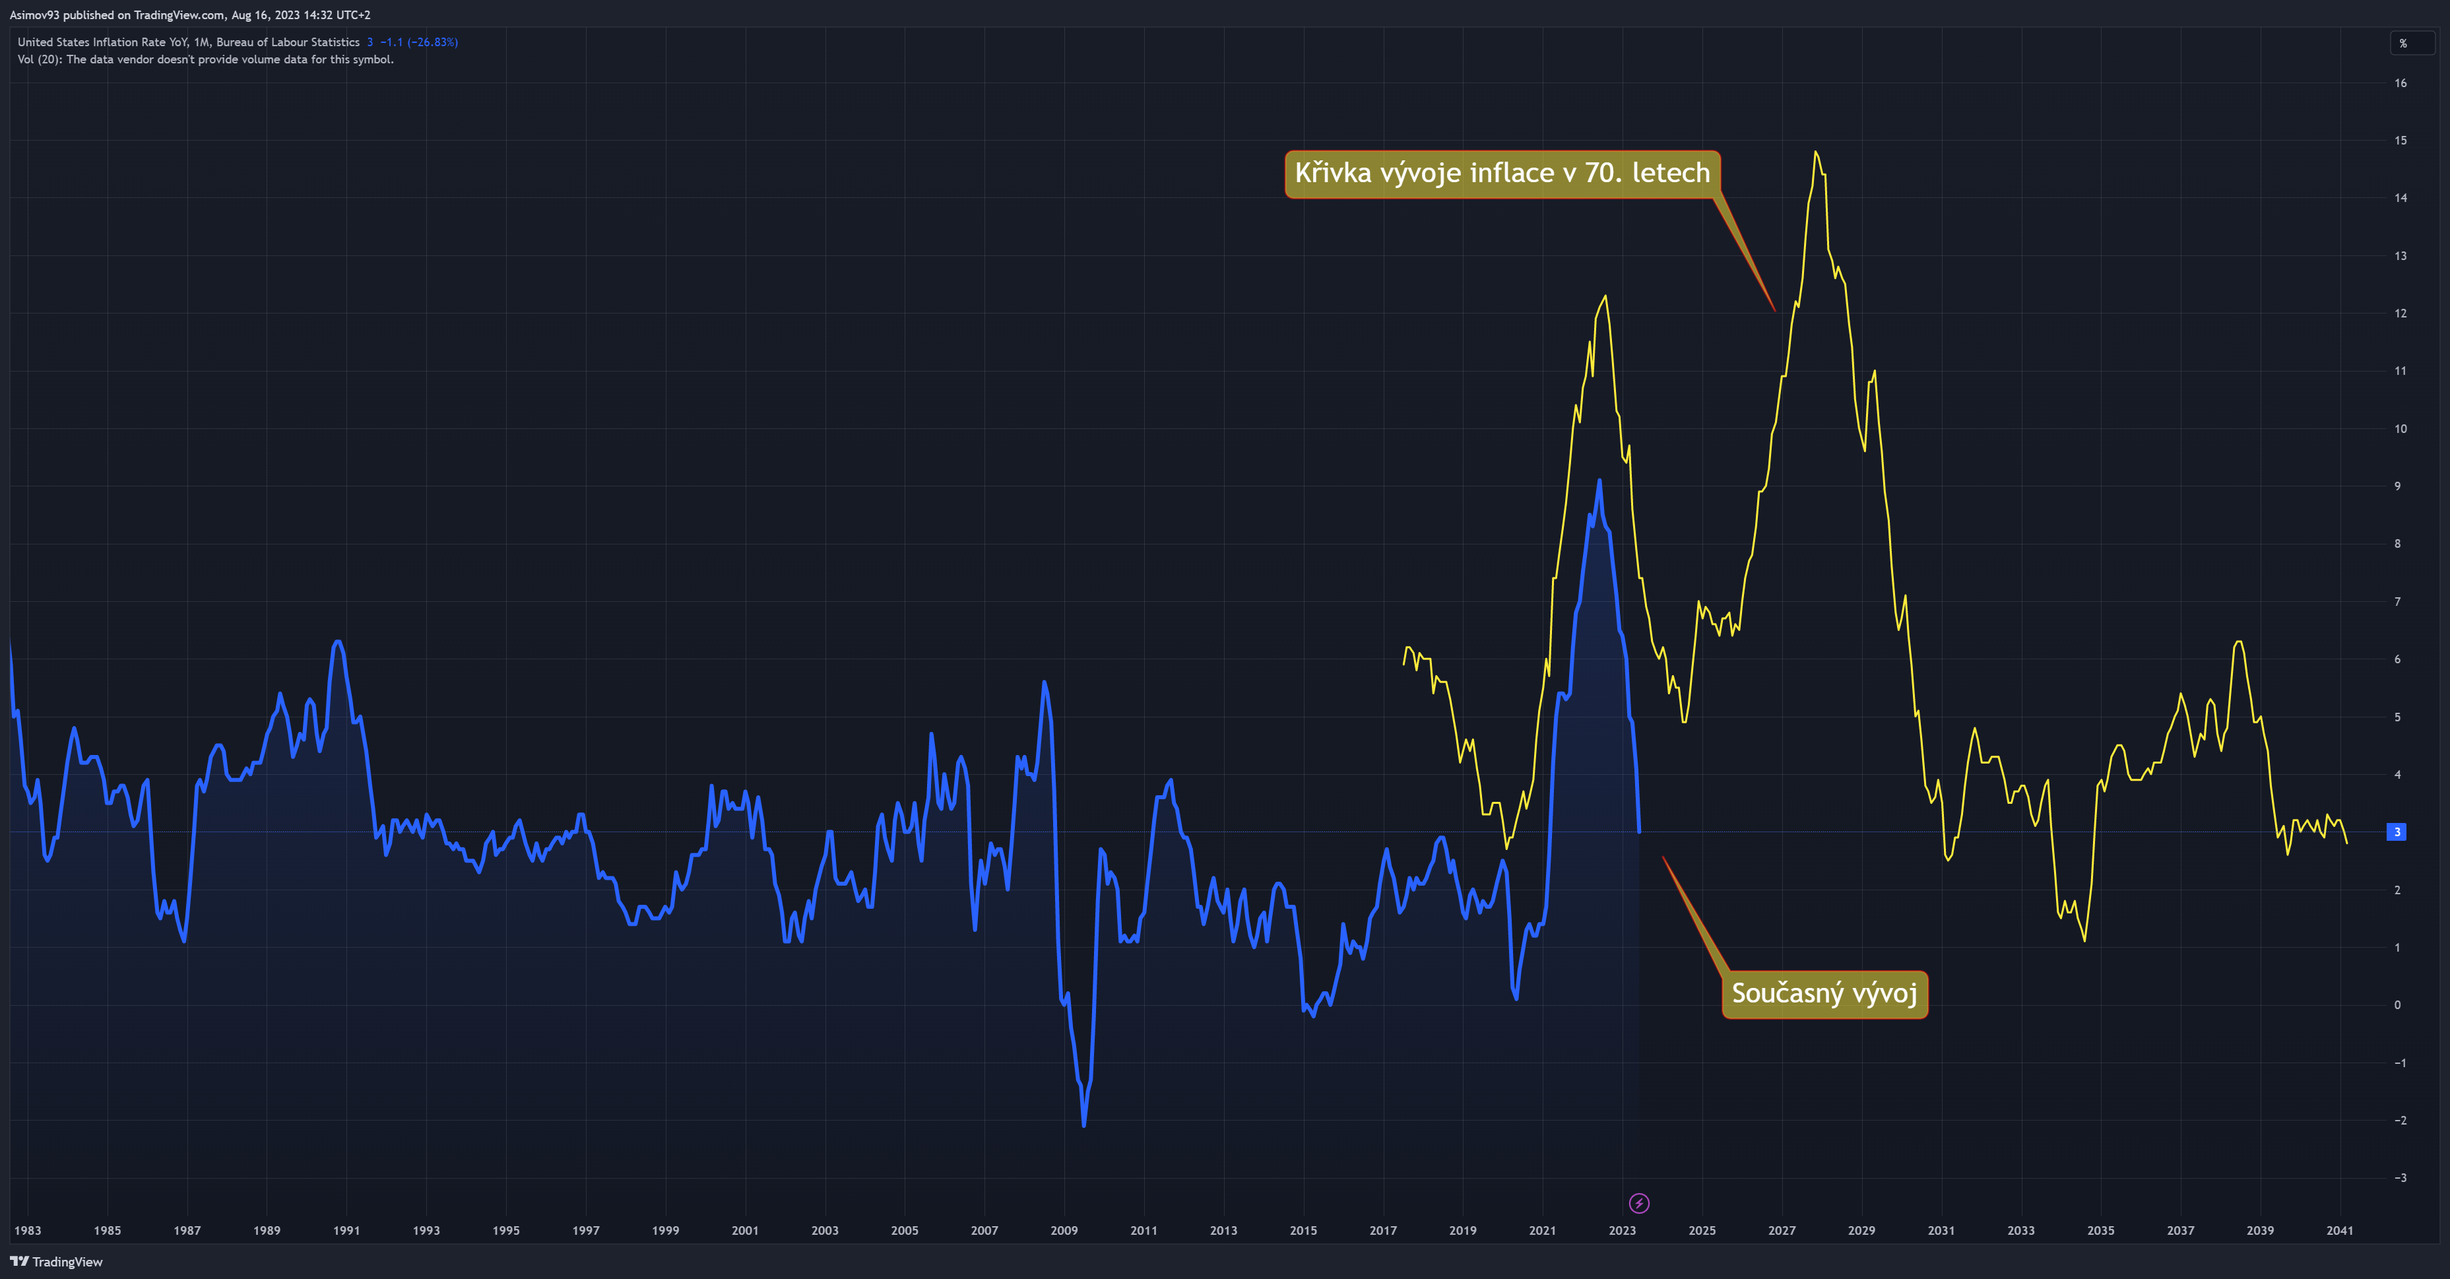
Task: Click the 16 value on price scale
Action: (2401, 82)
